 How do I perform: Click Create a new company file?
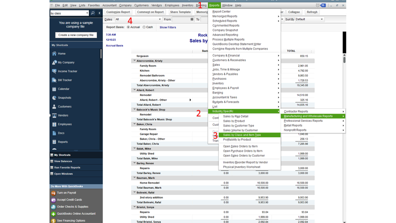click(76, 35)
